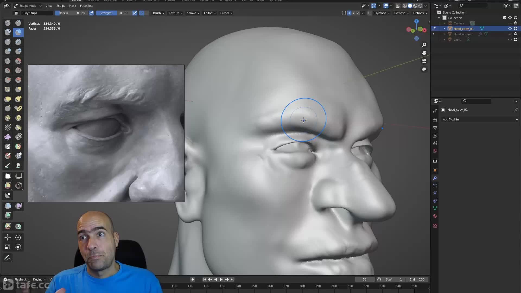Click the viewport zoom magnifier icon
521x293 pixels.
tap(424, 45)
